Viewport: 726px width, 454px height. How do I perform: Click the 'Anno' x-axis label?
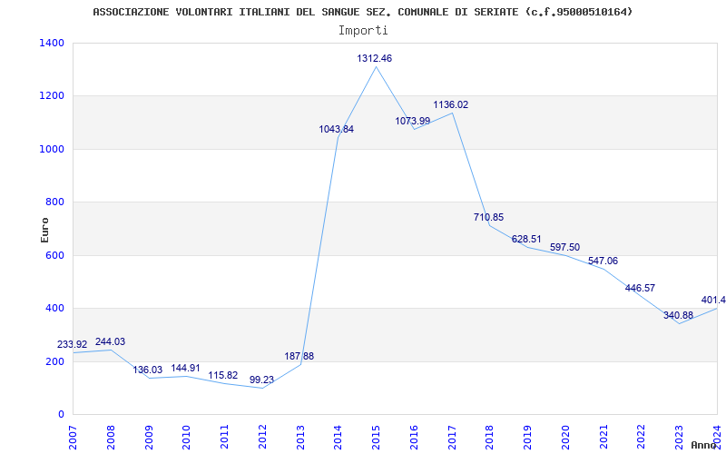point(706,445)
